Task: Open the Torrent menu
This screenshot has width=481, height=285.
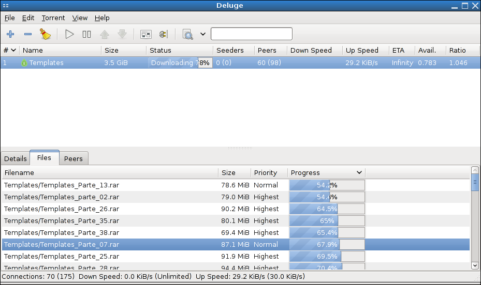Action: tap(53, 18)
